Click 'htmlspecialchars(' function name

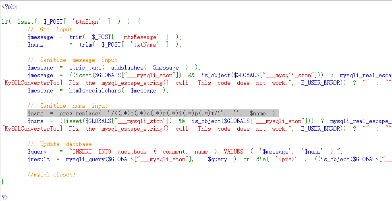[97, 90]
